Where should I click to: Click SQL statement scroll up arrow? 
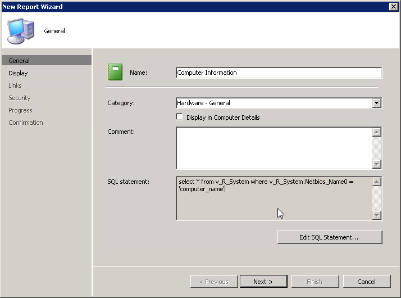click(377, 182)
